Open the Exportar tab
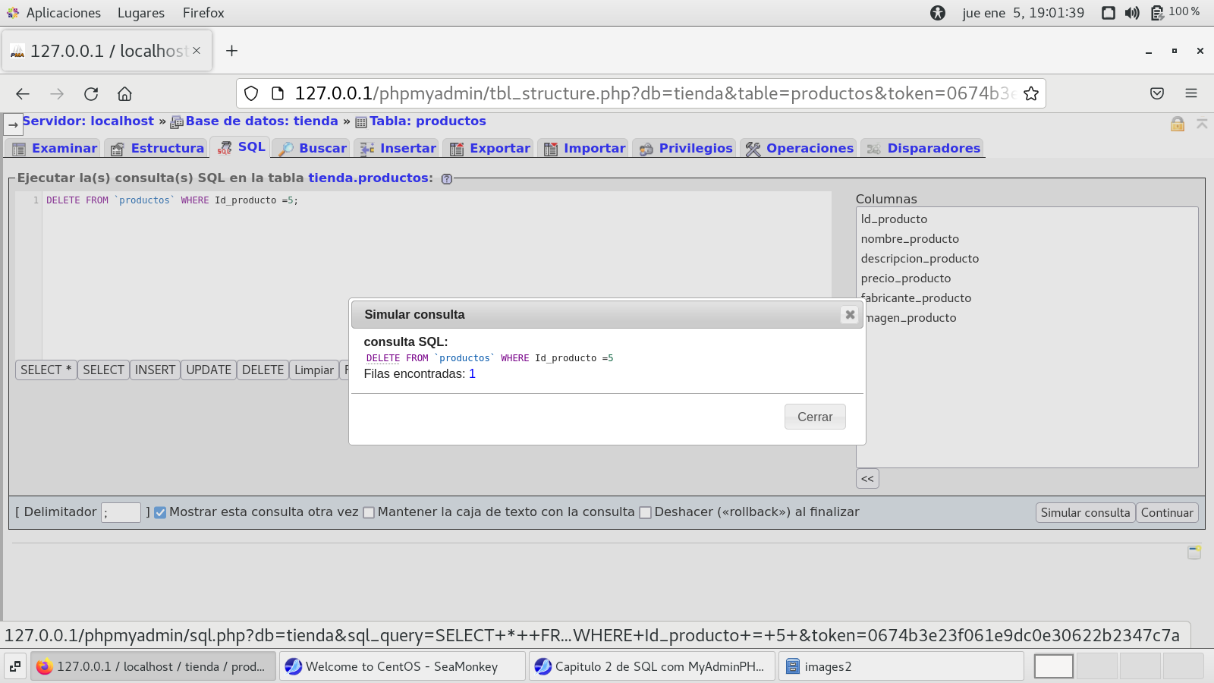 (x=489, y=149)
